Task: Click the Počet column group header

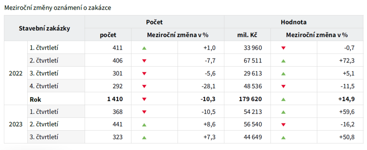Action: coord(154,22)
